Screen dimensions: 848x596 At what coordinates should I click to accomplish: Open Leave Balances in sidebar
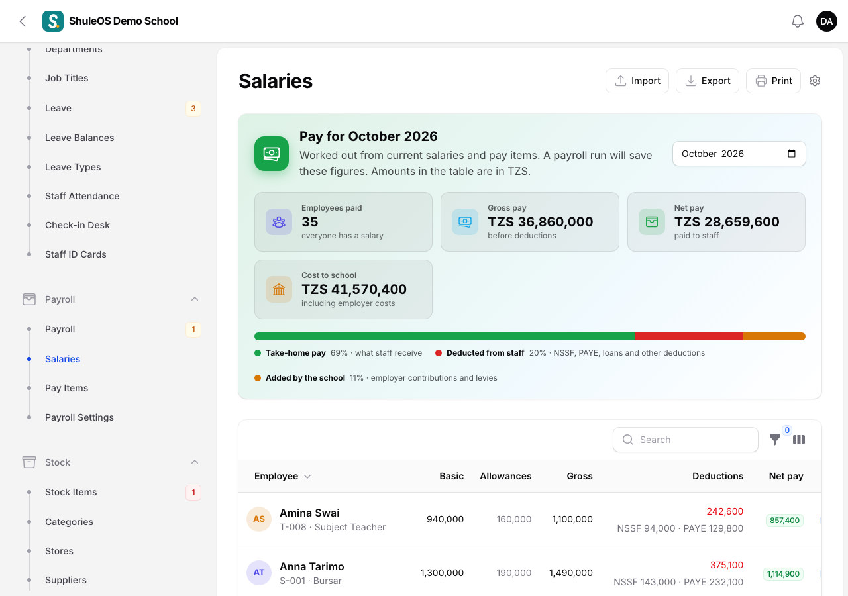tap(79, 138)
